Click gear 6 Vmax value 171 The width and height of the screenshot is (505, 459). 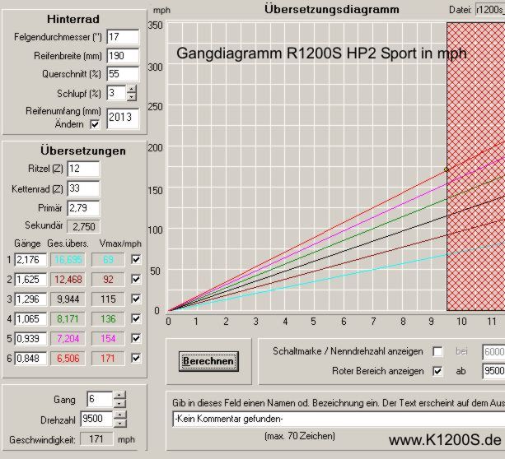108,358
